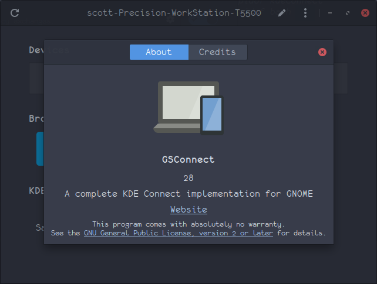The image size is (377, 284).
Task: Click the pencil edit device name icon
Action: click(x=282, y=13)
